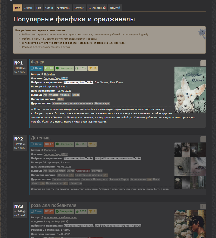Screen dimensions: 216x238
Task: Select the Все tab
Action: coord(17,8)
